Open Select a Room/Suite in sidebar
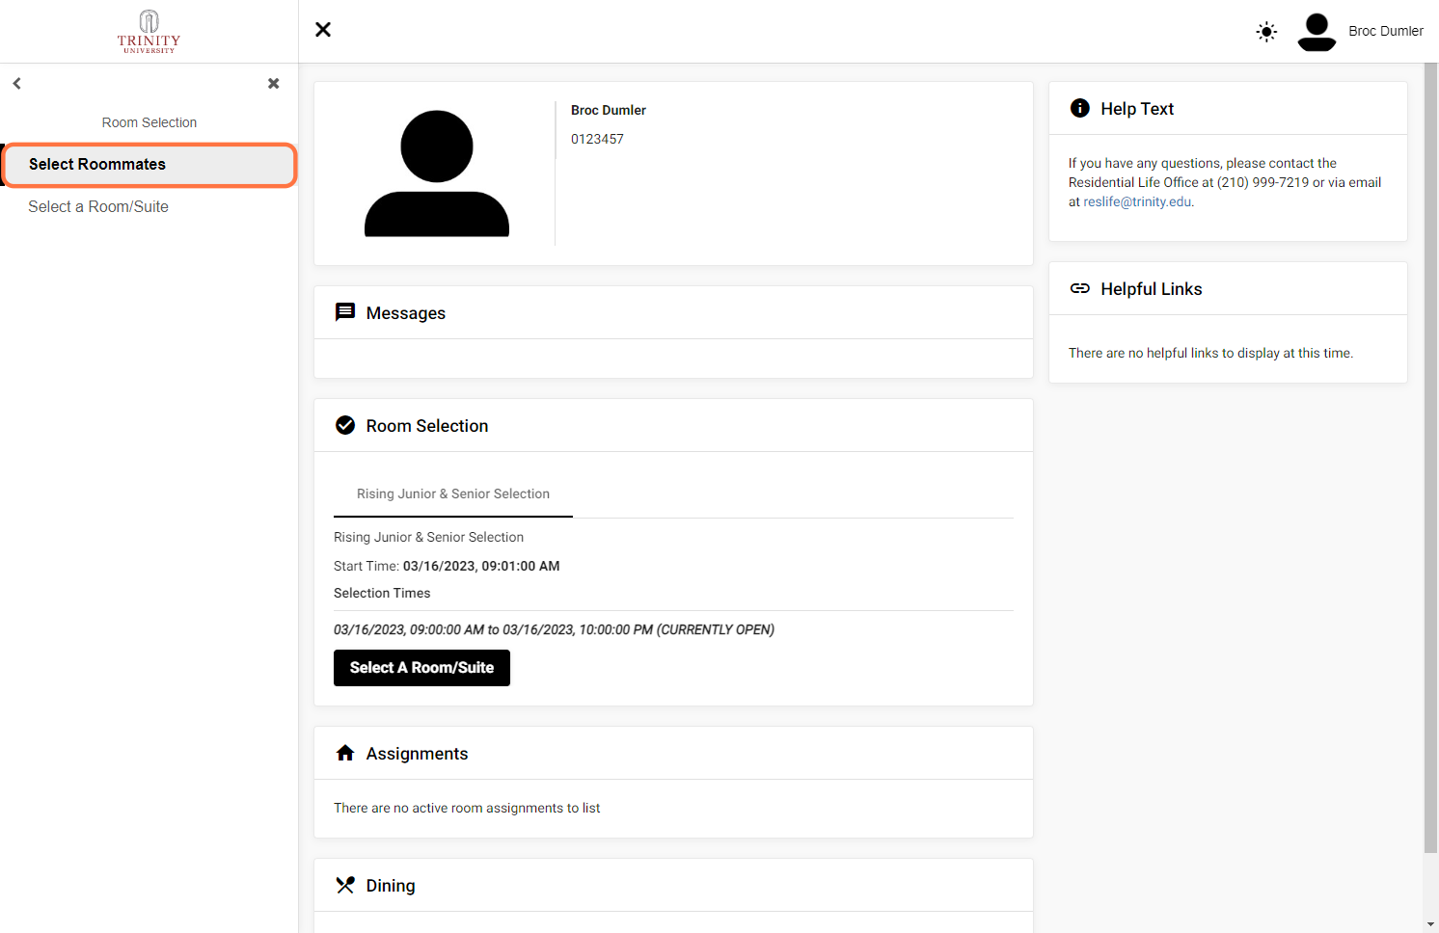 coord(98,207)
